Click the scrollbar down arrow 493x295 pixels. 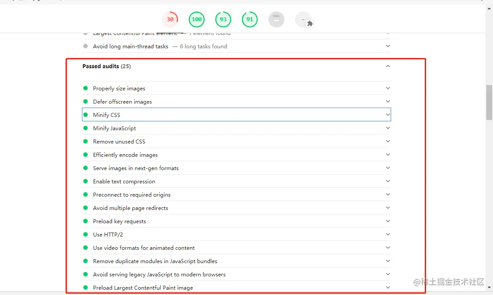click(x=489, y=287)
